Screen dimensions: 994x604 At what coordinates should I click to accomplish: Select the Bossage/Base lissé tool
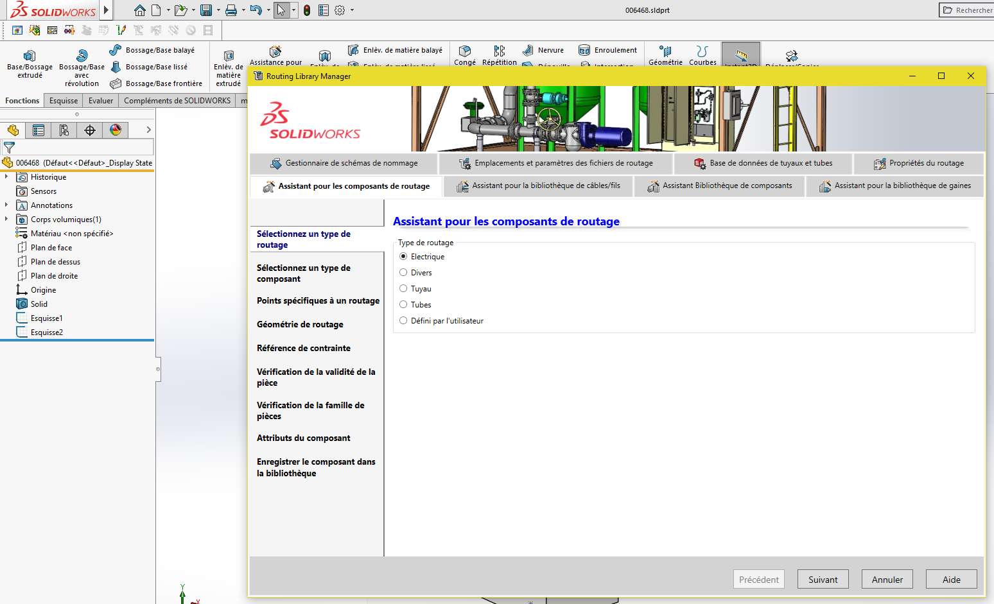149,67
